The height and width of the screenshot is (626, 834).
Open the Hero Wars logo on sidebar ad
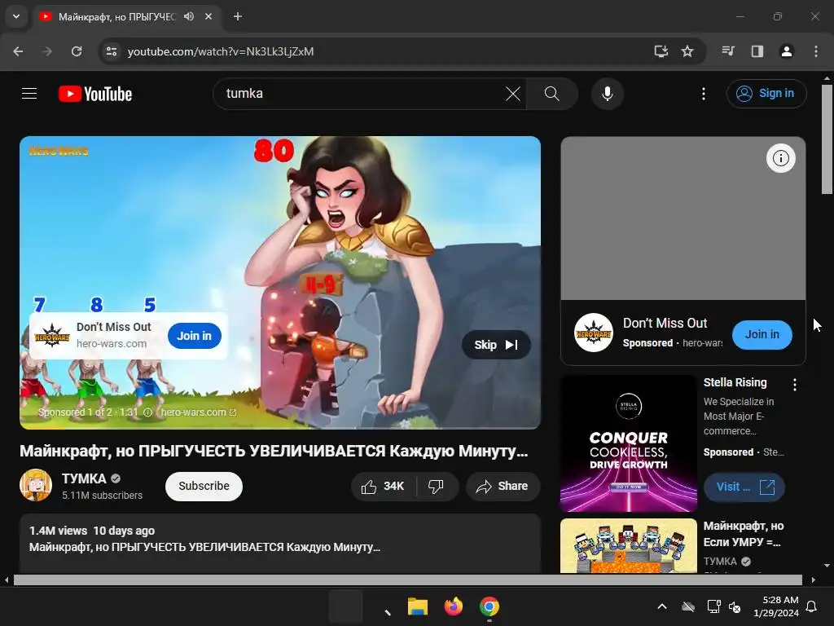[594, 333]
